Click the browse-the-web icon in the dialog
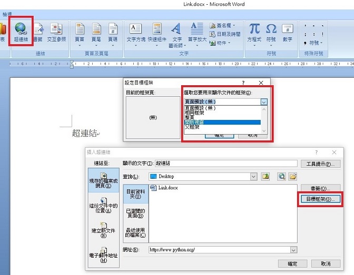354x275 pixels. [x=281, y=177]
